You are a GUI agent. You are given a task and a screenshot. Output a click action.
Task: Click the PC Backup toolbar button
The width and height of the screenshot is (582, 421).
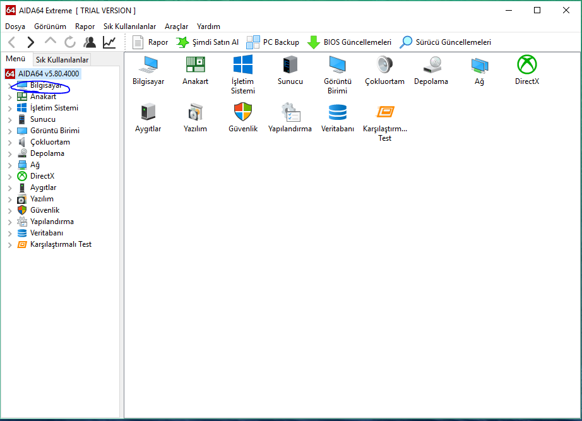coord(273,42)
